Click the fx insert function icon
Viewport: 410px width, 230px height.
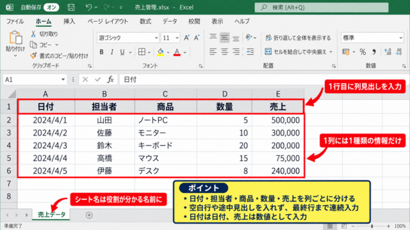tap(110, 79)
